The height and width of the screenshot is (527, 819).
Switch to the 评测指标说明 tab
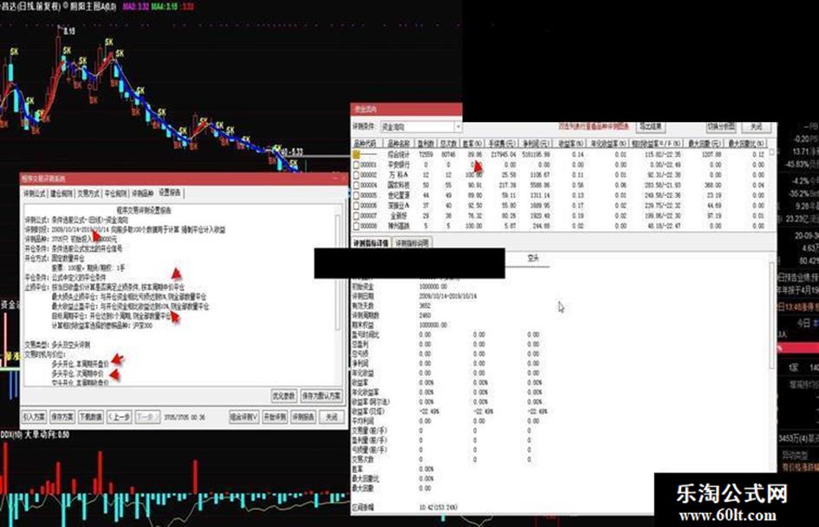[x=412, y=243]
